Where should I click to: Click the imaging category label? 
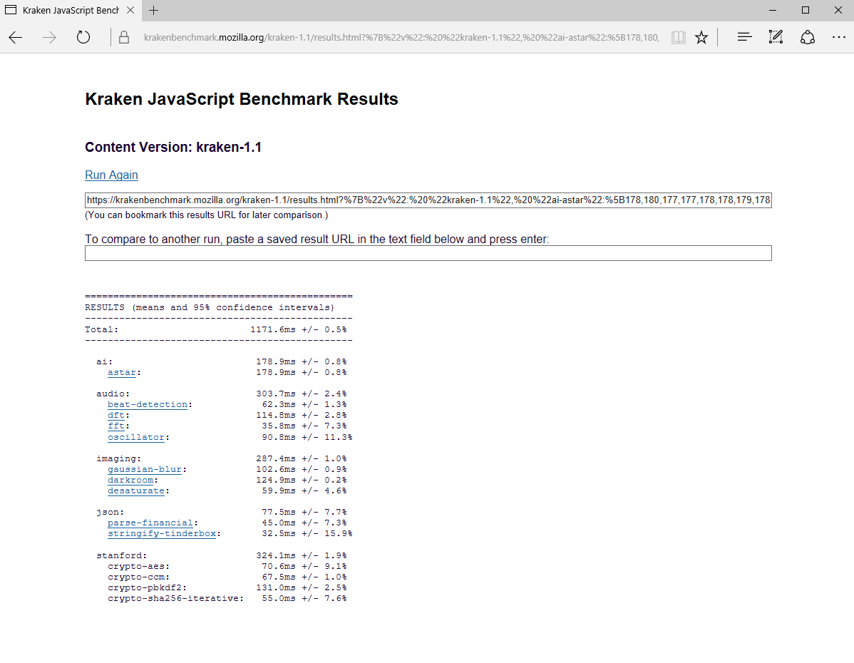tap(119, 458)
